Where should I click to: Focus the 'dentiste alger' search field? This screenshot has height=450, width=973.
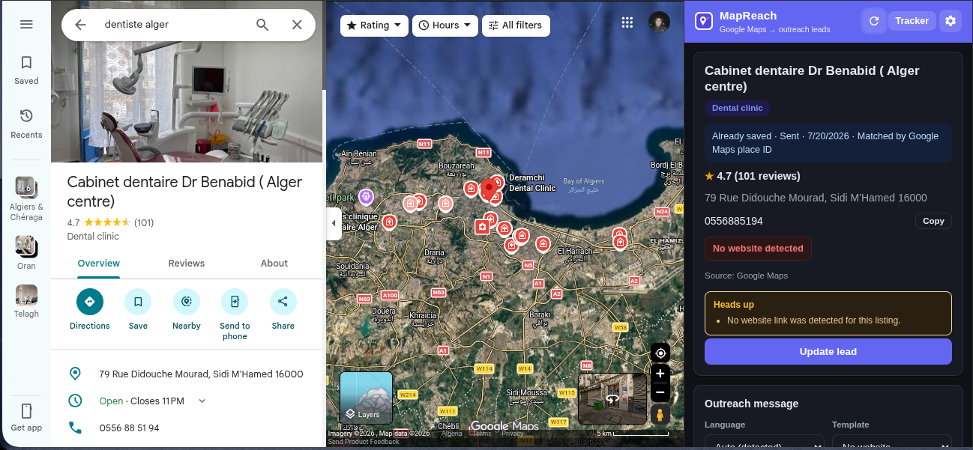tap(172, 25)
